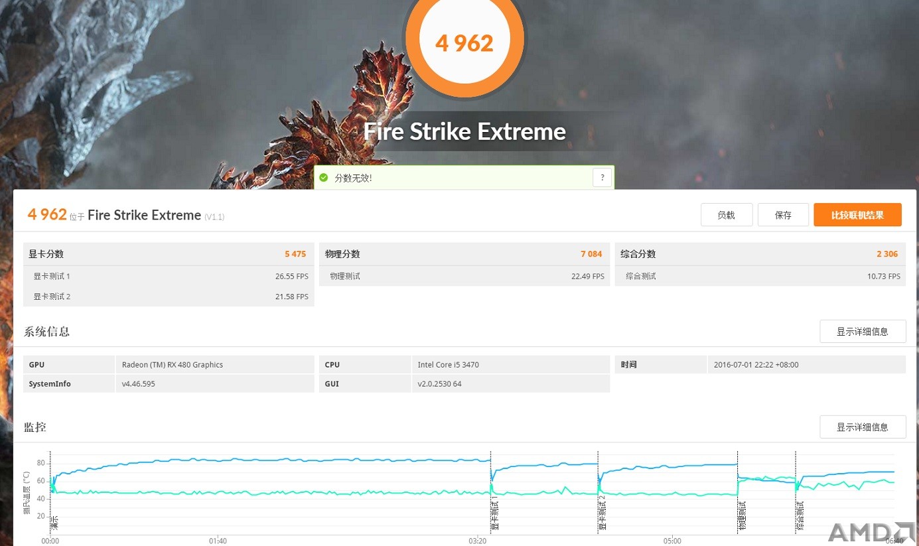Select the 显卡测试 2 row
This screenshot has height=546, width=919.
169,297
